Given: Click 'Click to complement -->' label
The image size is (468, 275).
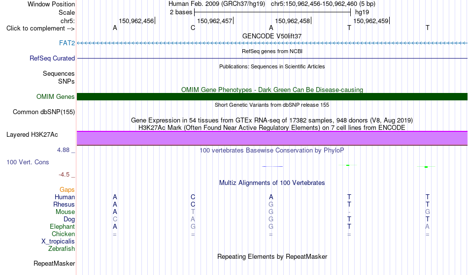Looking at the screenshot, I should point(40,29).
